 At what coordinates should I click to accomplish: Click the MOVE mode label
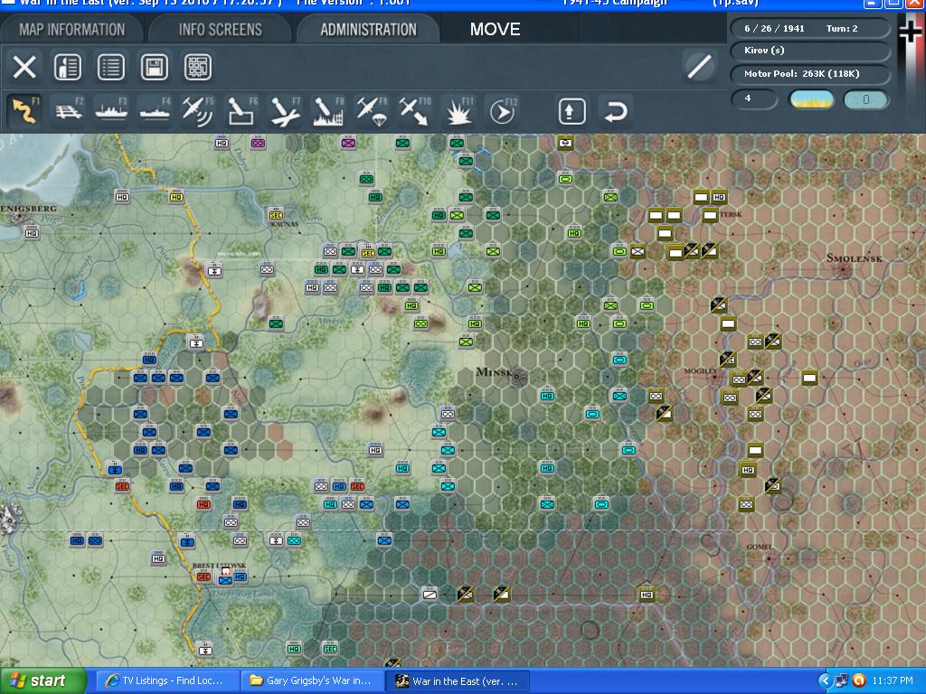495,30
